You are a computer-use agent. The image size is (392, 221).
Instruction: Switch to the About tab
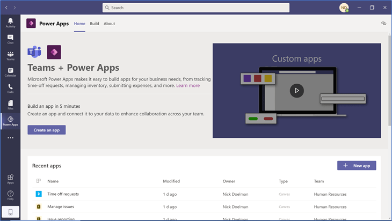(x=109, y=24)
